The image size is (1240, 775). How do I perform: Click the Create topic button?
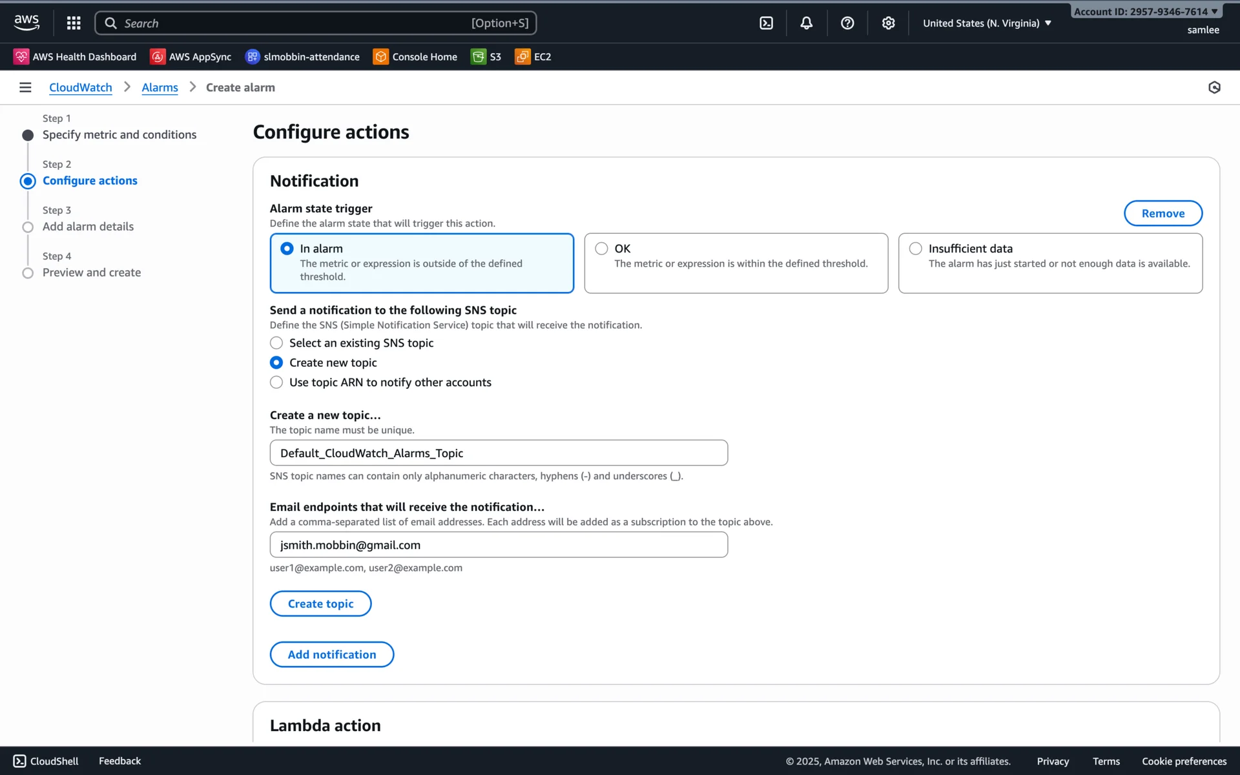coord(320,603)
